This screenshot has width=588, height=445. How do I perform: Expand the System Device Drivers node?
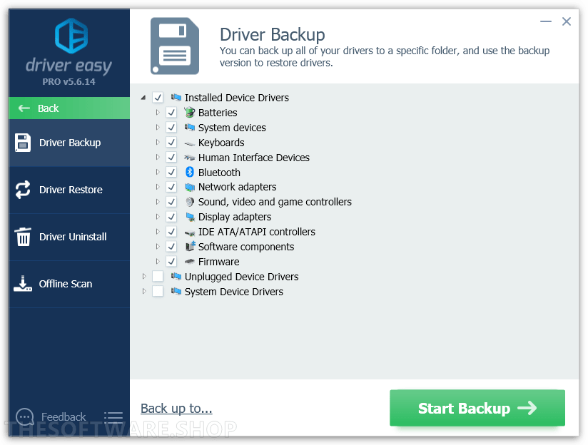pyautogui.click(x=144, y=291)
